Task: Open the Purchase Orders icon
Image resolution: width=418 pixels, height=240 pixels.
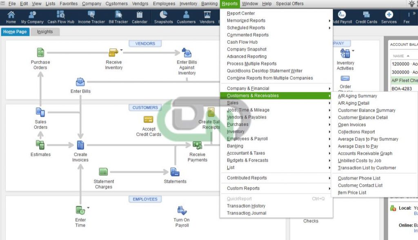Action: [40, 52]
